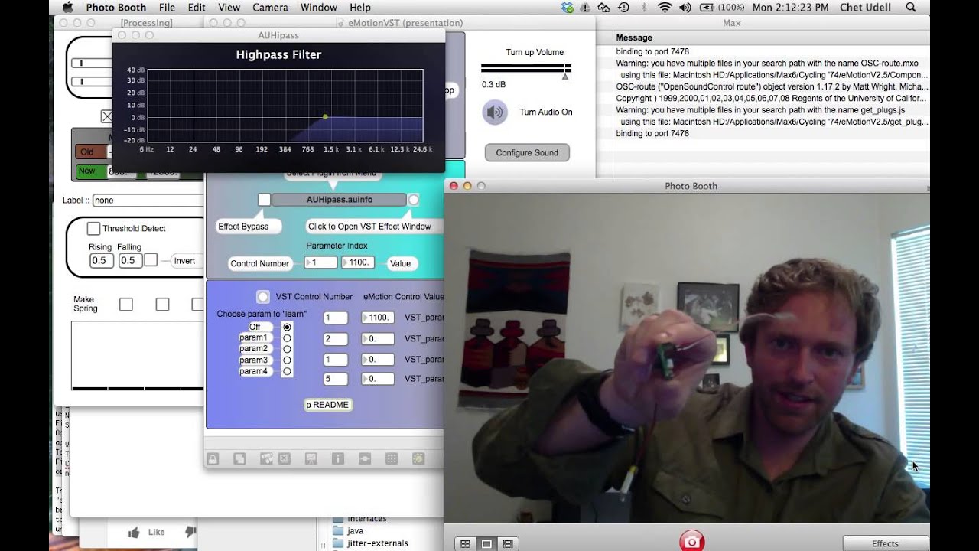Click the Value number box showing 1100.
This screenshot has height=551, width=979.
coord(357,262)
